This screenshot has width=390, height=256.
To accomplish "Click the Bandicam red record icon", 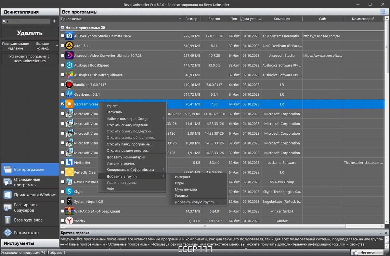I will (69, 85).
